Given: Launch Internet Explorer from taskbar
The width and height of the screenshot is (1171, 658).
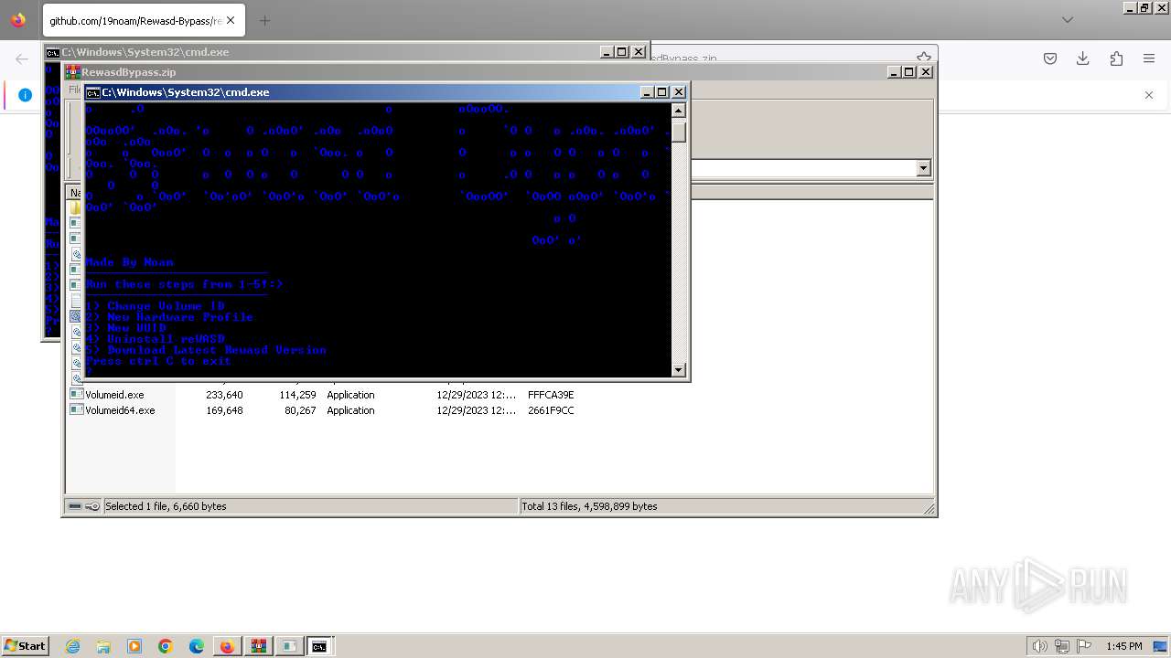Looking at the screenshot, I should [73, 646].
